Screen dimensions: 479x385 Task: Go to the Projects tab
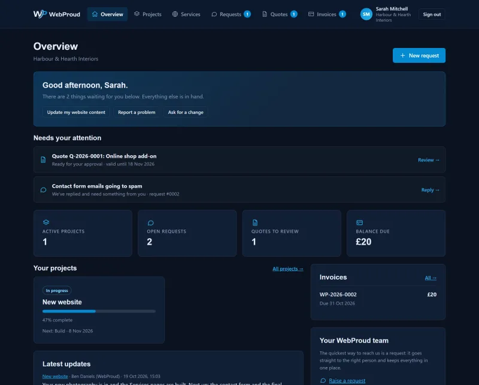point(148,14)
